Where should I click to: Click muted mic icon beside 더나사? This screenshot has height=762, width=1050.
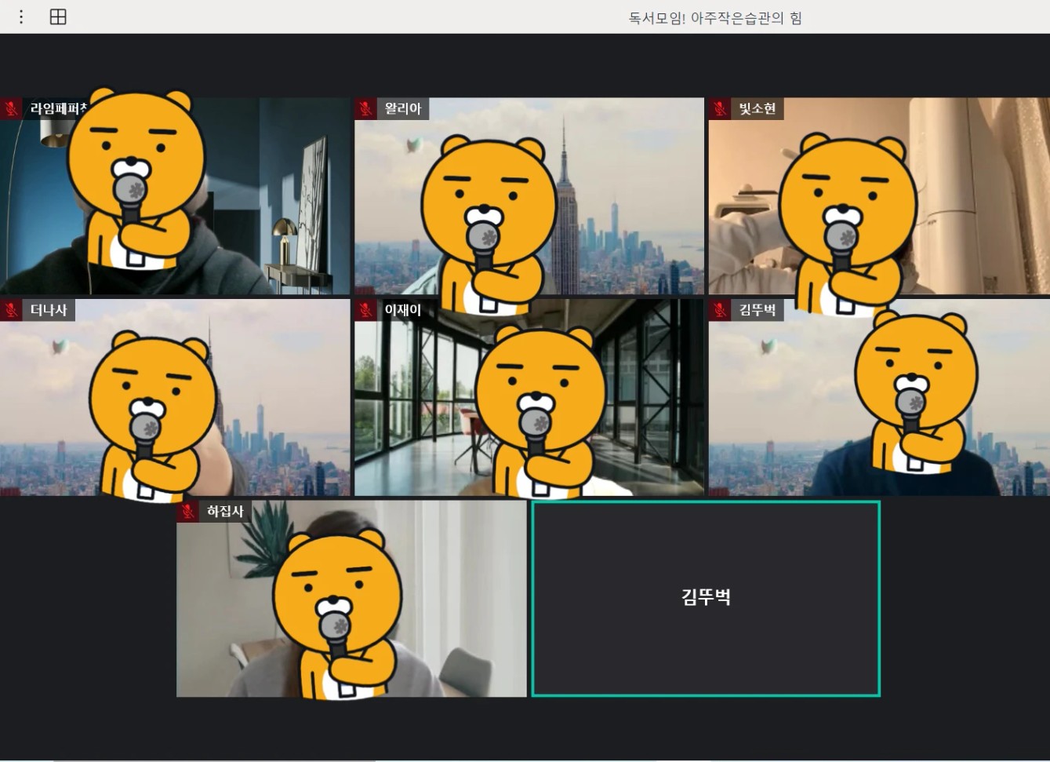pyautogui.click(x=11, y=310)
